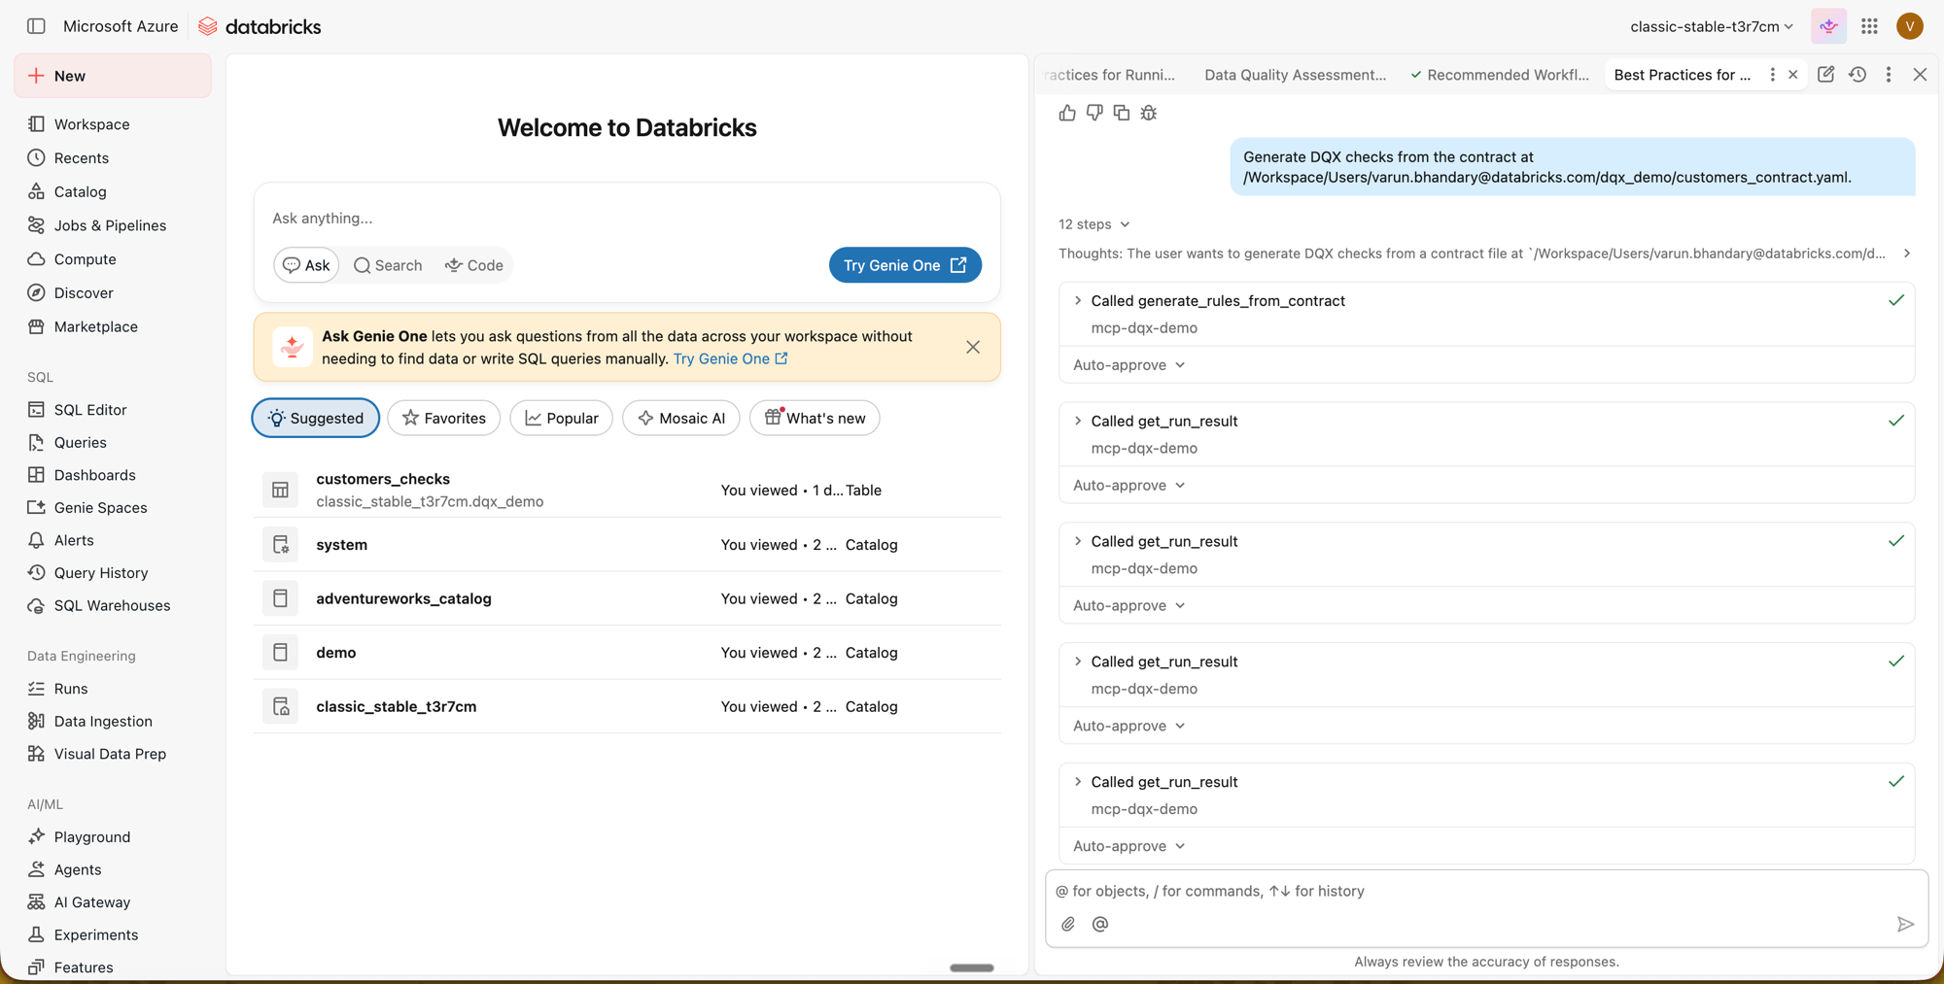Dismiss the Ask Genie One banner
This screenshot has height=984, width=1944.
coord(973,347)
